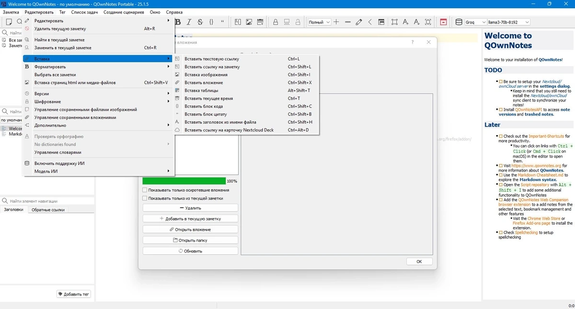This screenshot has height=309, width=575.
Task: Open the Chrome Web Store link
Action: [x=544, y=218]
